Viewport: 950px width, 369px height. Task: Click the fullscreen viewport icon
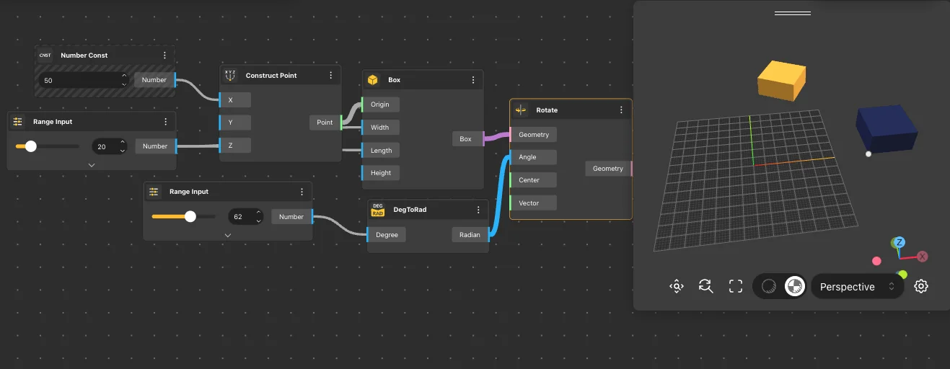point(736,286)
